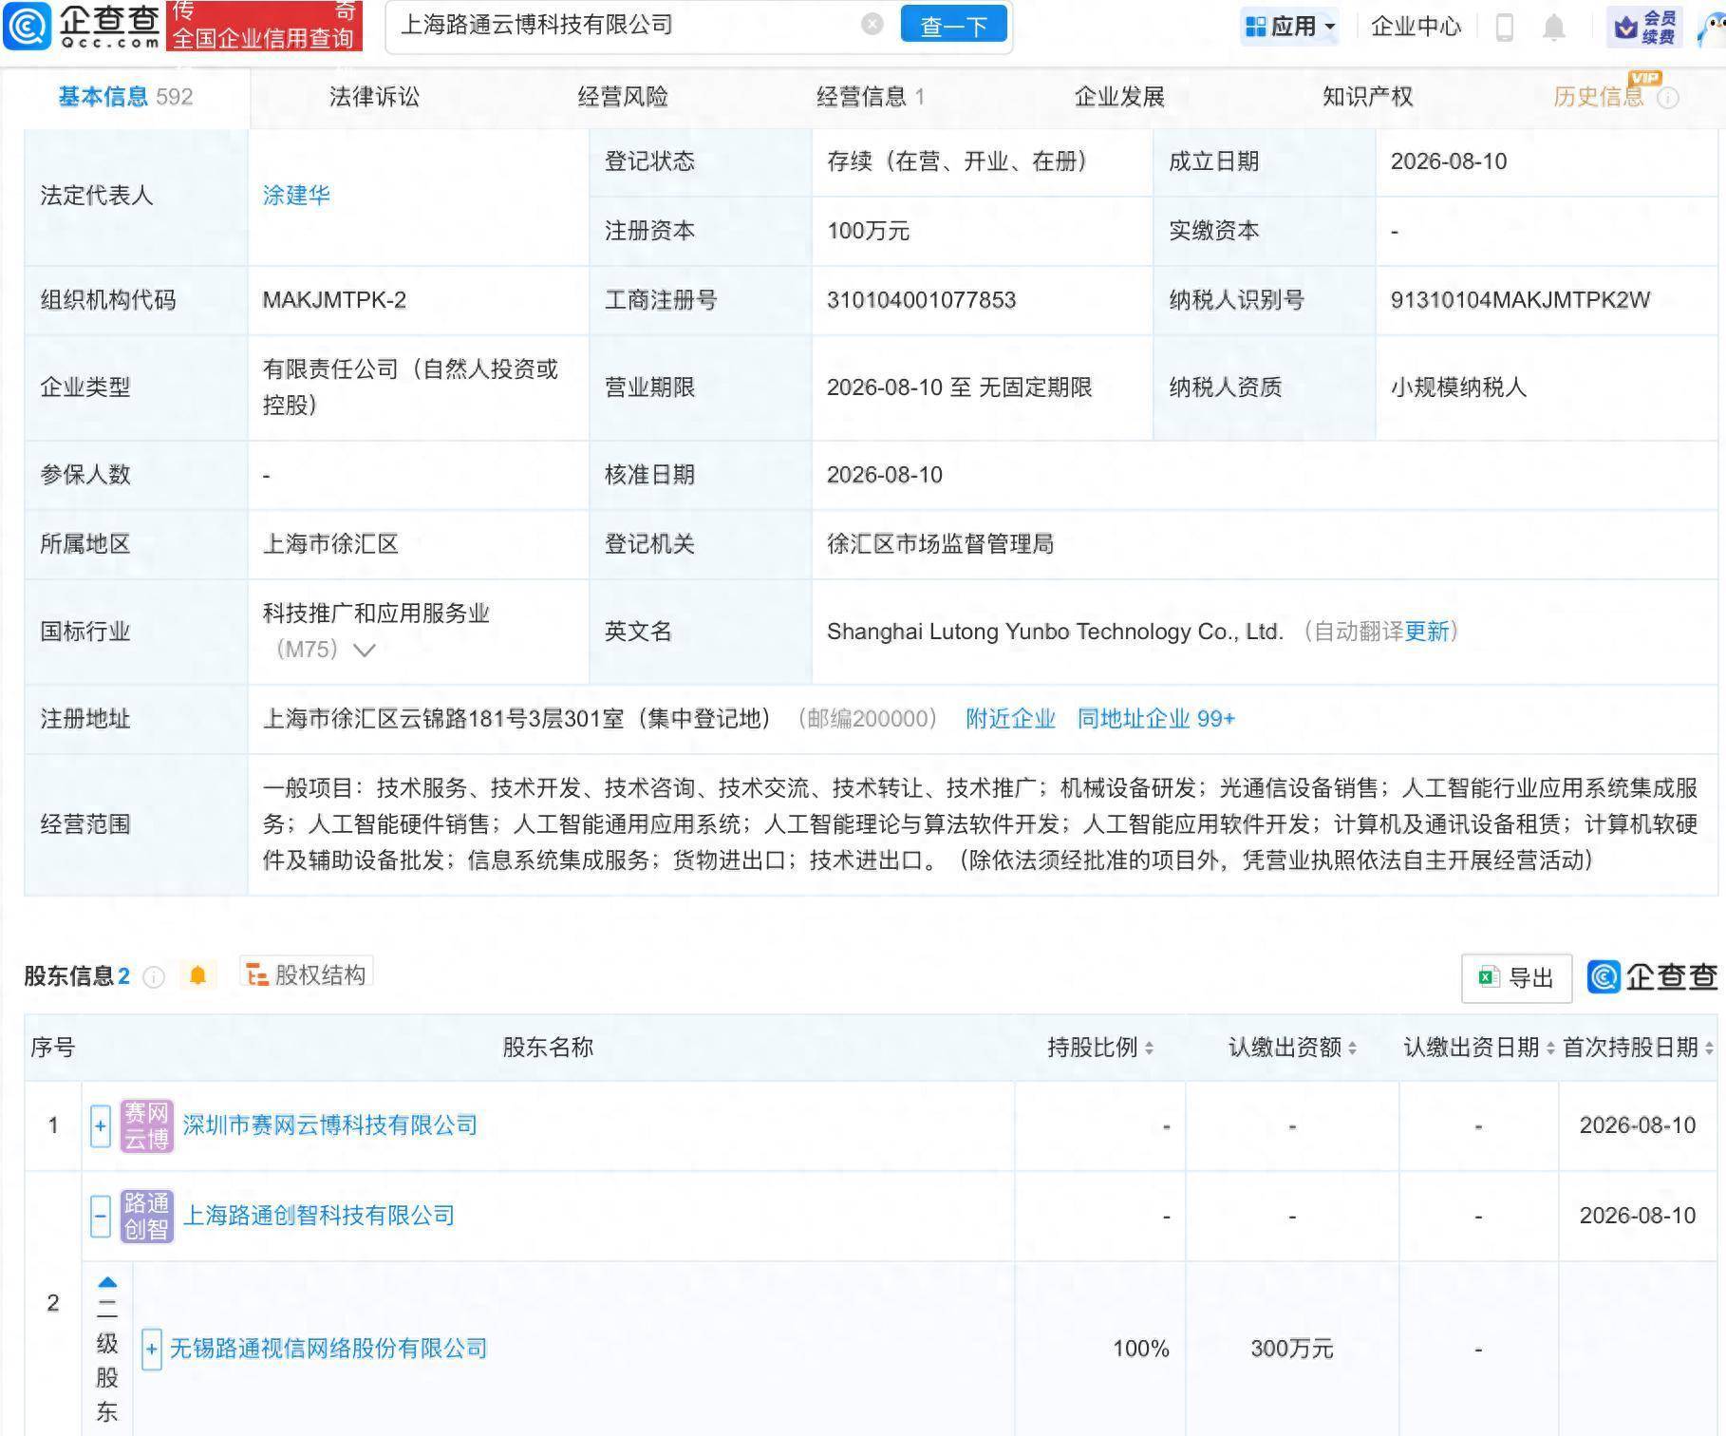Expand 深圳市赛网云博科技有限公司 shareholder row
The image size is (1726, 1436).
point(101,1126)
